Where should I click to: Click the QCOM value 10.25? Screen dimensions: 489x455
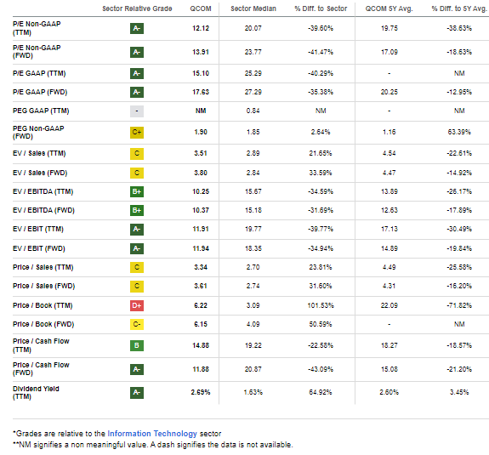201,191
